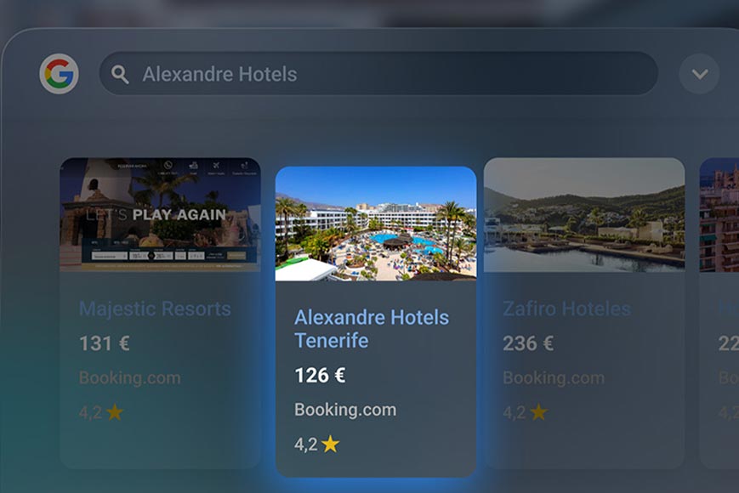Click the magnifying glass search icon
This screenshot has width=739, height=493.
pyautogui.click(x=120, y=75)
